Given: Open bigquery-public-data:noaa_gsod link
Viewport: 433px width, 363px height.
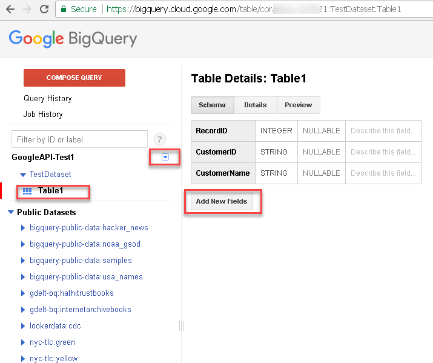Looking at the screenshot, I should 85,244.
